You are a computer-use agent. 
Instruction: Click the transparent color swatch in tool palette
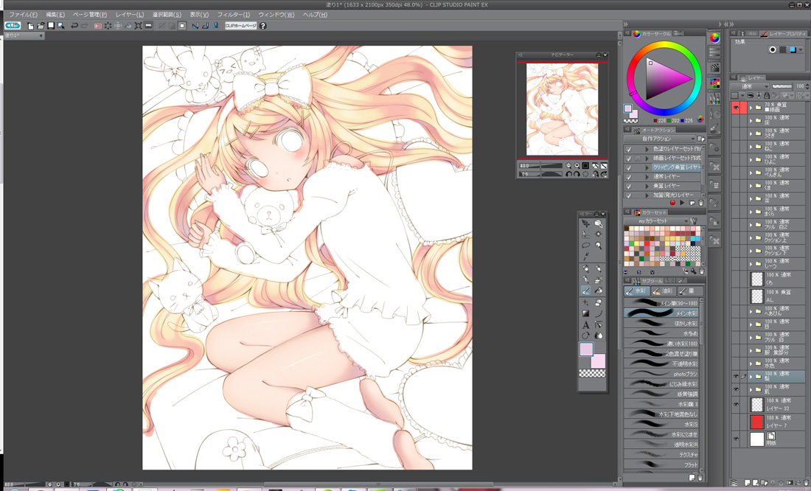point(592,373)
